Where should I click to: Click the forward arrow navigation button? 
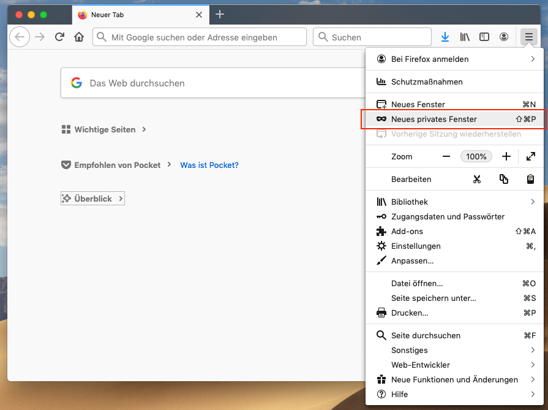pos(40,37)
